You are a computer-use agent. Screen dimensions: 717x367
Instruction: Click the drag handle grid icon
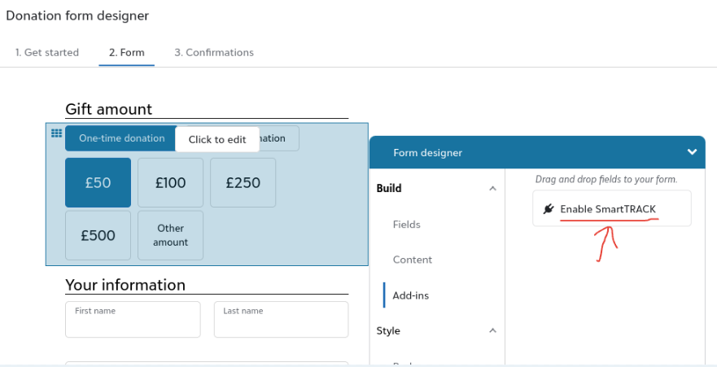tap(56, 133)
